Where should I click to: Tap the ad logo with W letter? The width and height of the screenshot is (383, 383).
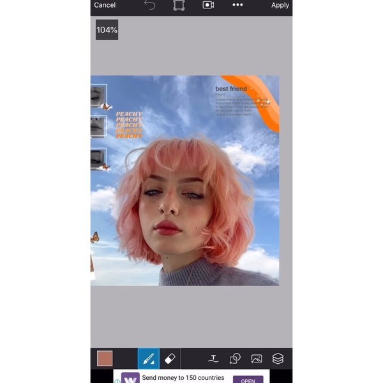pos(130,378)
